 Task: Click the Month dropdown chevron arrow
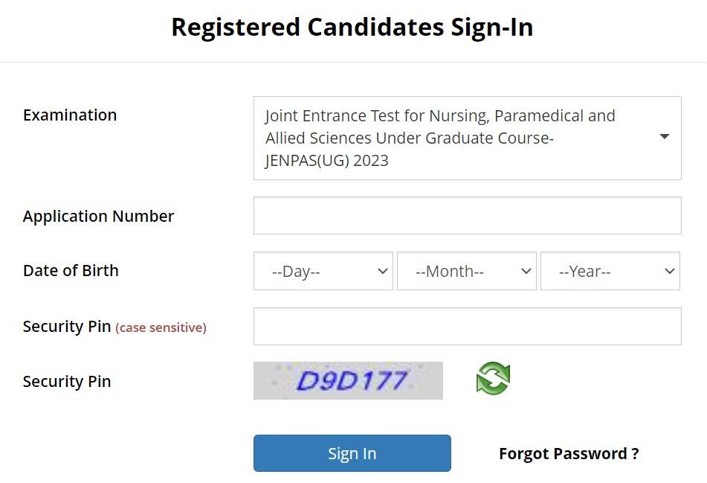pyautogui.click(x=526, y=271)
